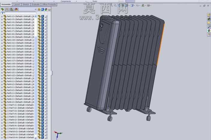Open the View Orientation dropdown arrow
Image resolution: width=211 pixels, height=140 pixels.
(129, 6)
